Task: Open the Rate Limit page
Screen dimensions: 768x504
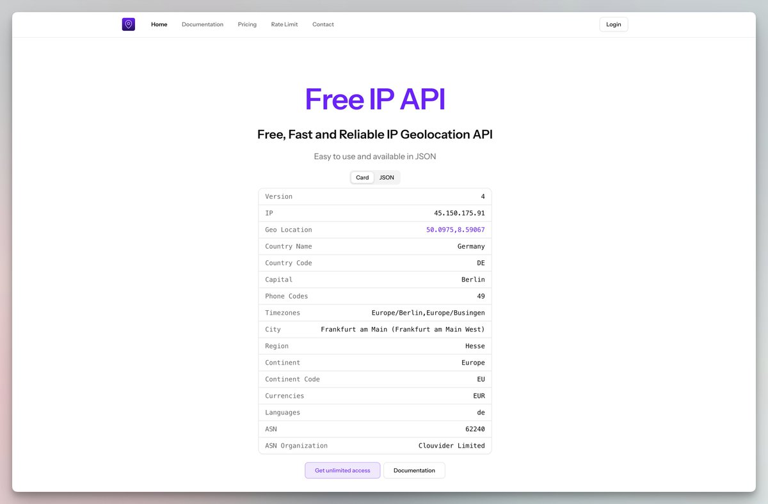Action: coord(284,24)
